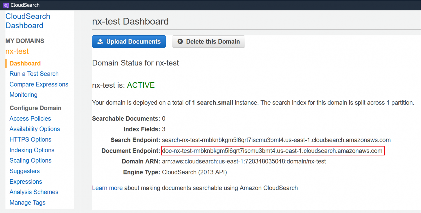Screen dimensions: 421x213
Task: Open Analysis Schemes settings
Action: 34,192
